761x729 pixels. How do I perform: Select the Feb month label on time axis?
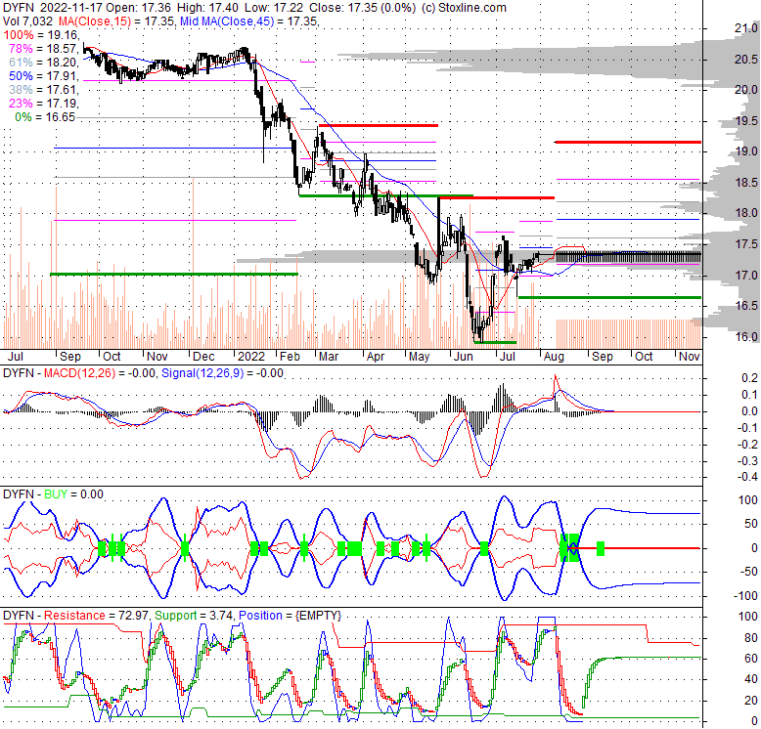coord(290,357)
